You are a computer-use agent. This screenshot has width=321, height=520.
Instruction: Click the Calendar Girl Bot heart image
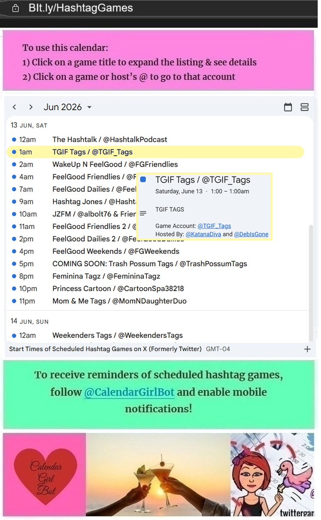click(x=45, y=476)
